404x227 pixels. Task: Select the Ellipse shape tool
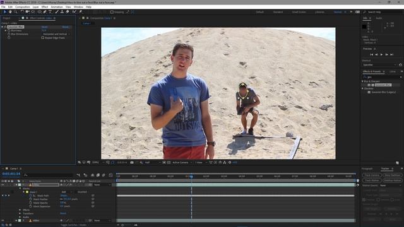pyautogui.click(x=39, y=12)
